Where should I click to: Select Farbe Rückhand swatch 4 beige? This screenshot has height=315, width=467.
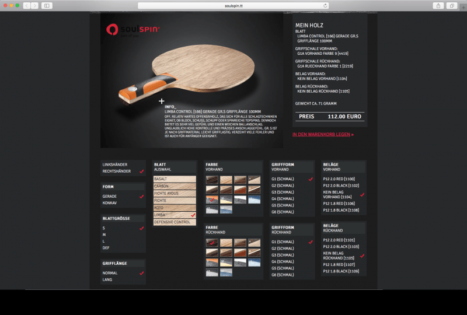[254, 243]
